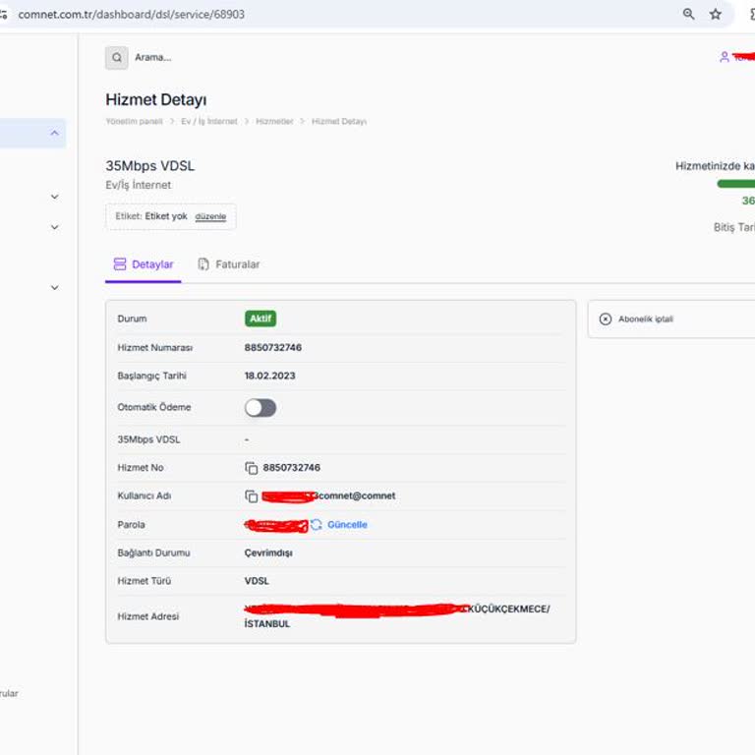Click Güncelle to update the password
Image resolution: width=755 pixels, height=755 pixels.
347,525
